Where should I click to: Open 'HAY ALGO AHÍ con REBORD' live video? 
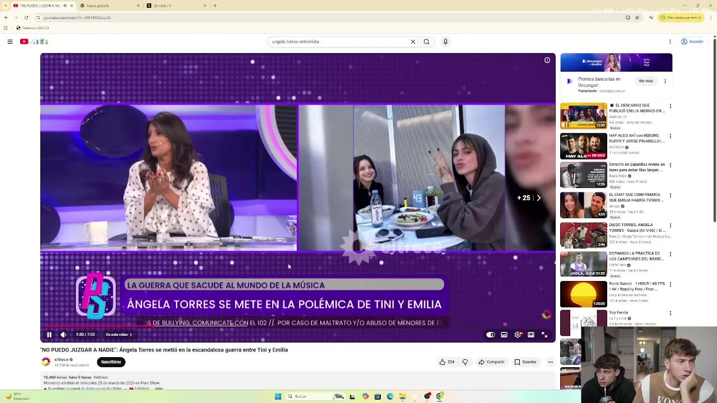tap(583, 146)
